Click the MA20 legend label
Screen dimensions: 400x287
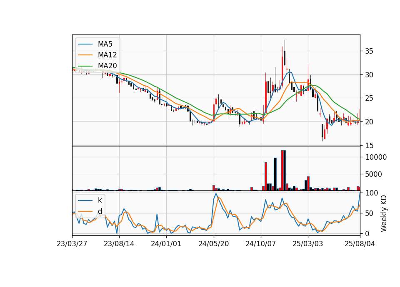tap(107, 66)
